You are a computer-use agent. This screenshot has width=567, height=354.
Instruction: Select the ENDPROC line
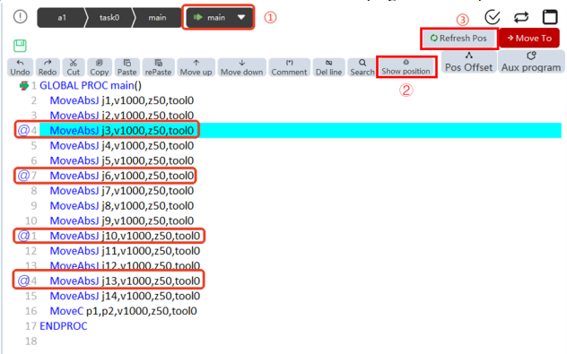[x=64, y=326]
